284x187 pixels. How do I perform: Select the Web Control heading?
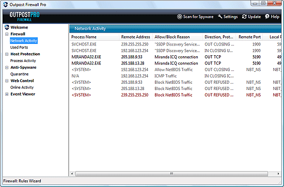pyautogui.click(x=22, y=81)
